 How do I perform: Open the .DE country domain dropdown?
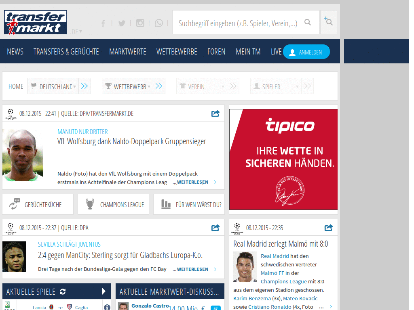[76, 31]
